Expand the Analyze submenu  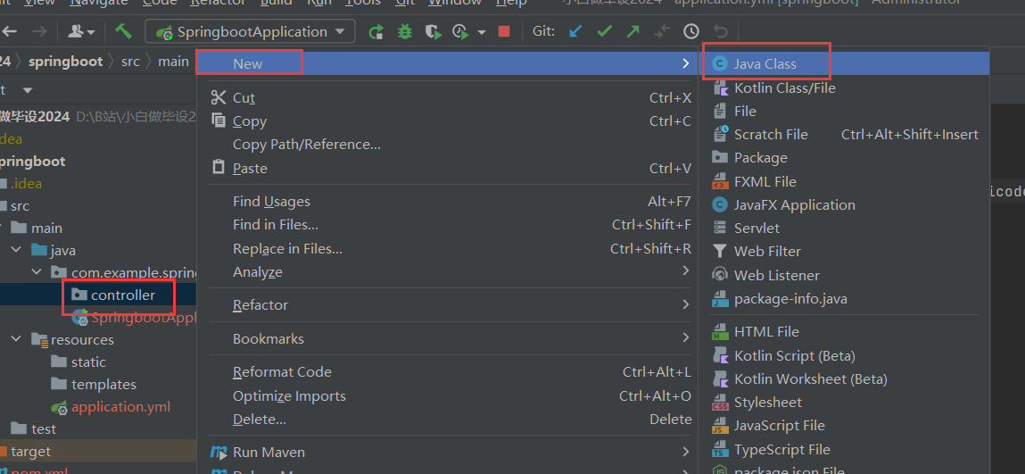point(448,272)
